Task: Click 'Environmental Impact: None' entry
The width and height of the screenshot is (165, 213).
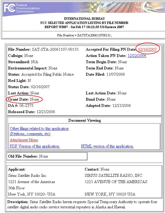Action: (33, 68)
